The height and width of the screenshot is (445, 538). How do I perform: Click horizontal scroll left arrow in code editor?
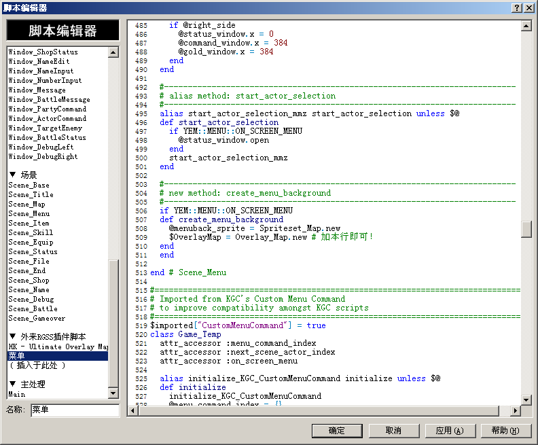(x=133, y=410)
